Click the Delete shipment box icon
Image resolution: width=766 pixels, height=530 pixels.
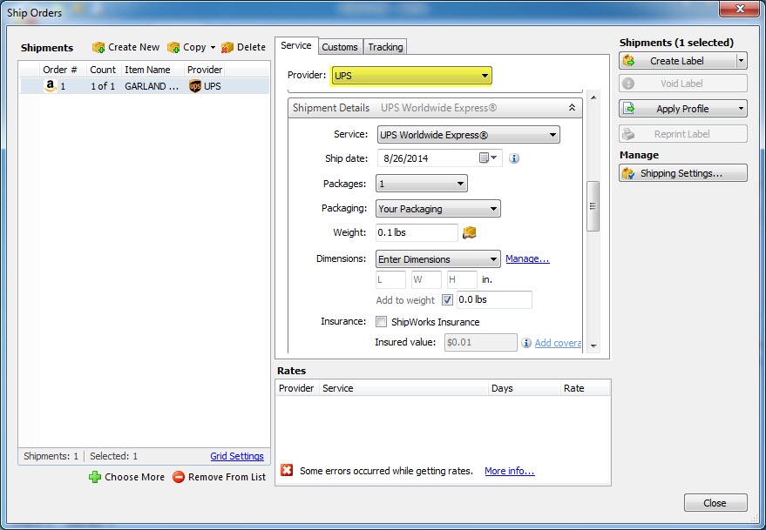[x=227, y=47]
